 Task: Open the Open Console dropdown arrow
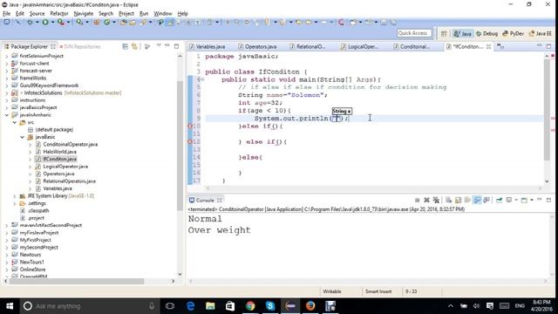[531, 200]
